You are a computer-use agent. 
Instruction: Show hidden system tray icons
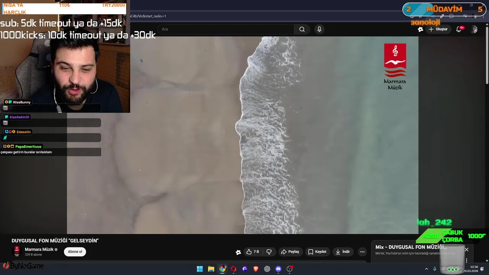click(x=426, y=269)
